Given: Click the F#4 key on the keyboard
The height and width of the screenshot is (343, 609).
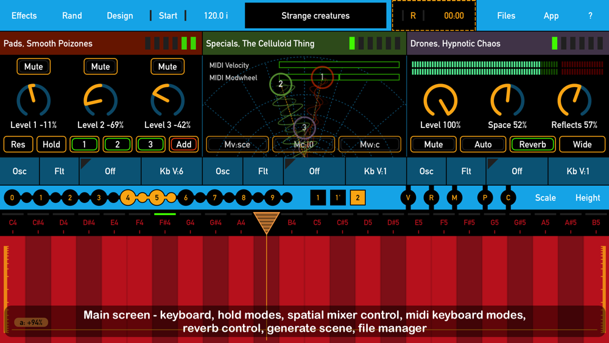Looking at the screenshot, I should click(165, 274).
